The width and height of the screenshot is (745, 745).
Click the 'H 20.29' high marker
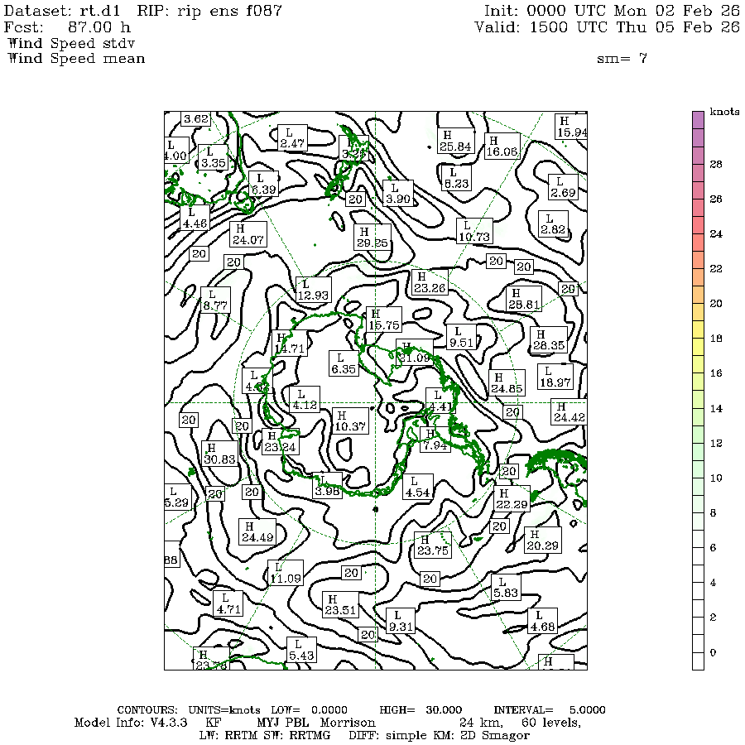(542, 541)
